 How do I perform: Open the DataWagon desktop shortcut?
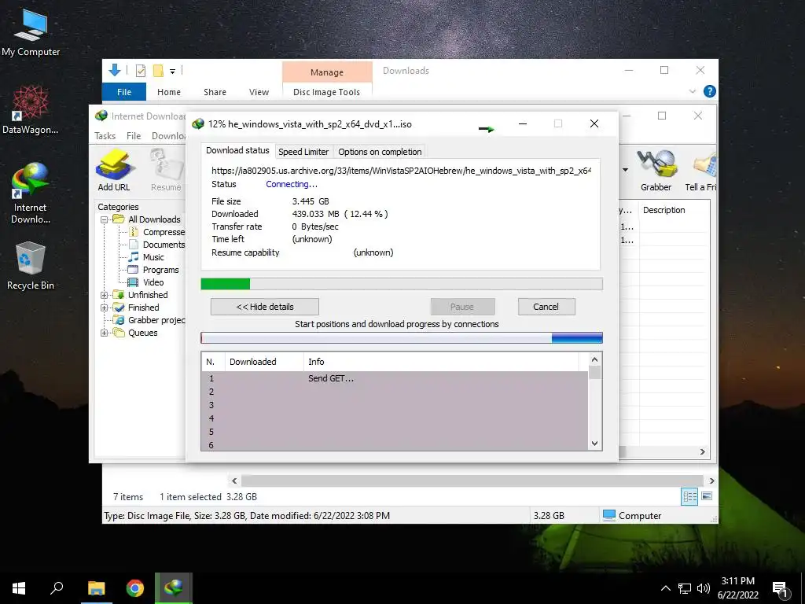pos(31,110)
